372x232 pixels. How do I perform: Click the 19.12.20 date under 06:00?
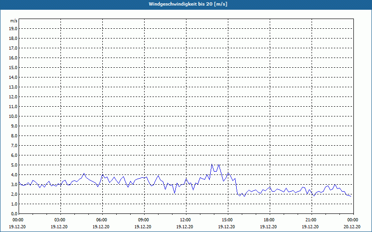tap(101, 227)
